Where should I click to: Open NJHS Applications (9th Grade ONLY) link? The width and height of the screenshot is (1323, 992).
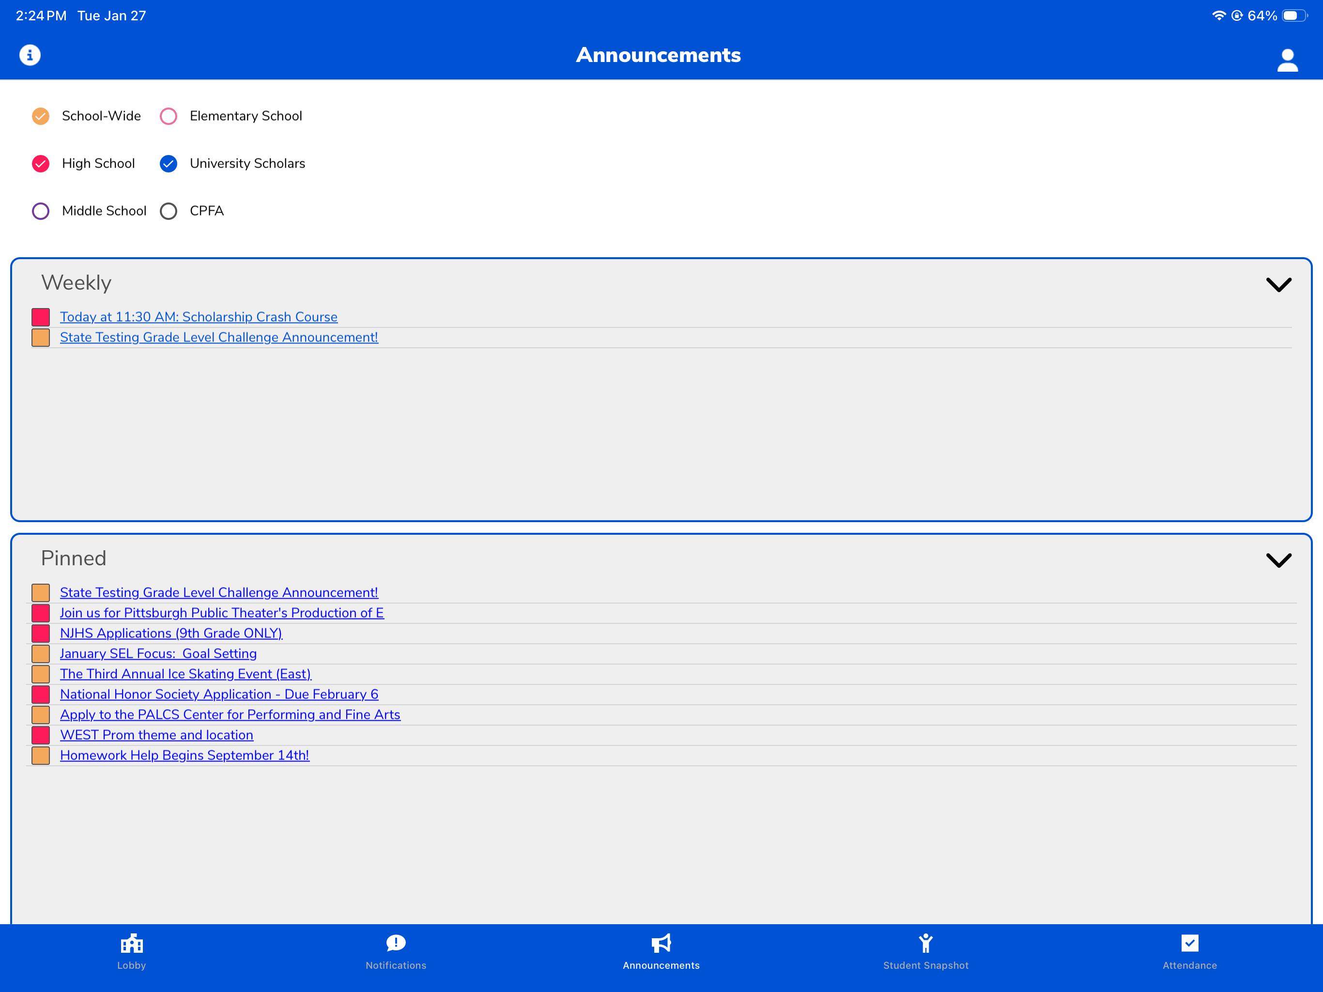pyautogui.click(x=171, y=633)
